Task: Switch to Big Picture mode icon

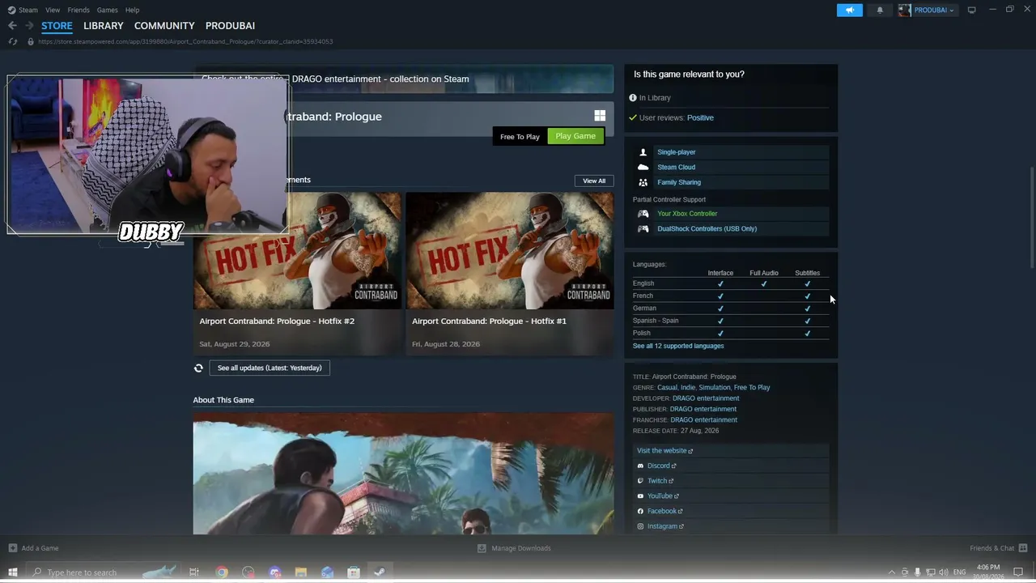Action: coord(971,10)
